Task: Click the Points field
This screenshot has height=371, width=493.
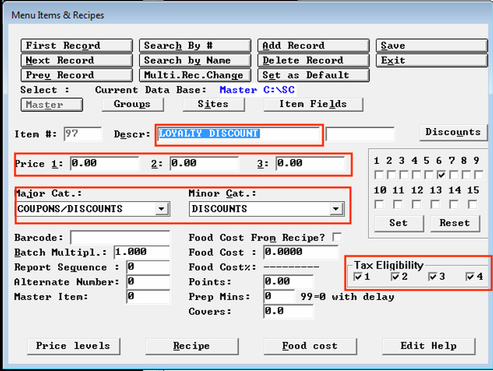Action: point(288,282)
